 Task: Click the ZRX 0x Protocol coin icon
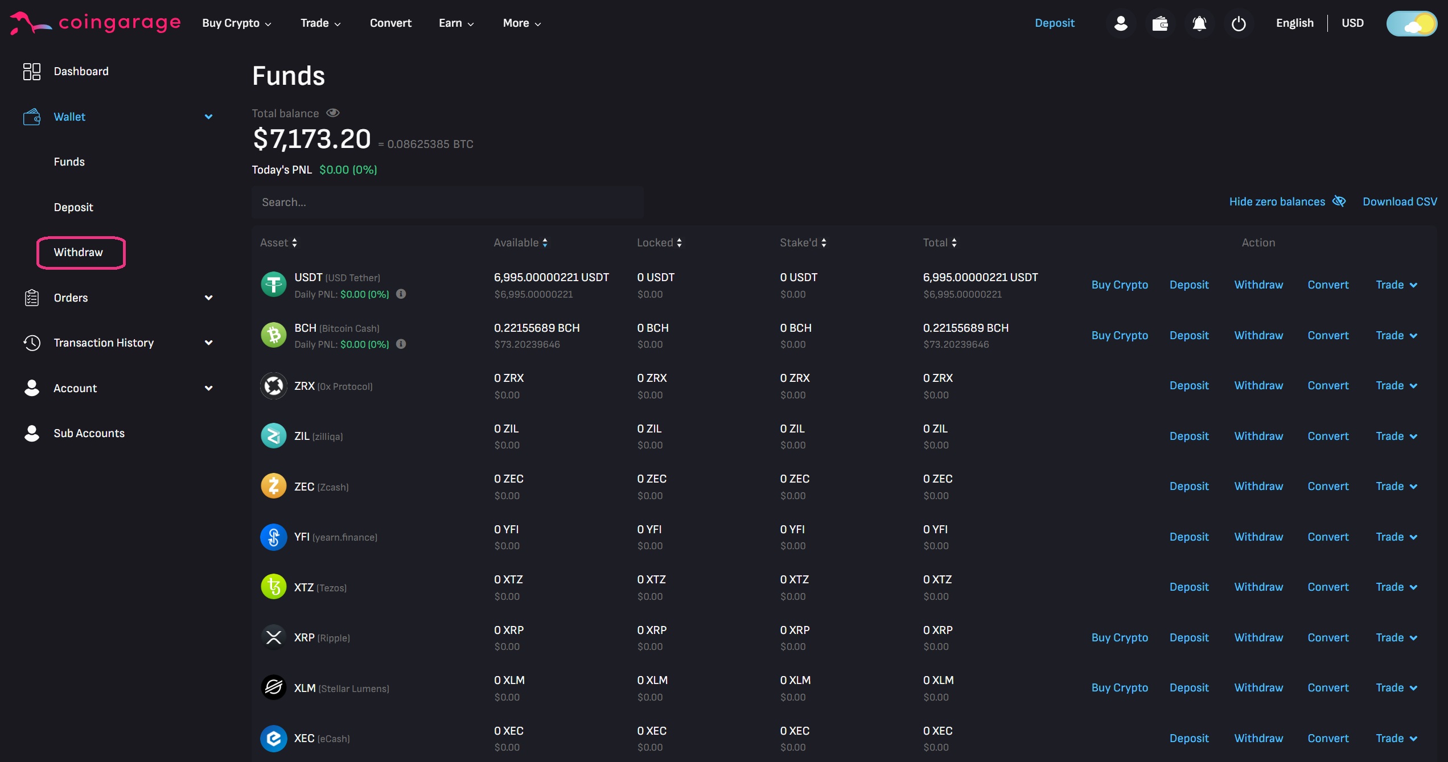click(273, 386)
